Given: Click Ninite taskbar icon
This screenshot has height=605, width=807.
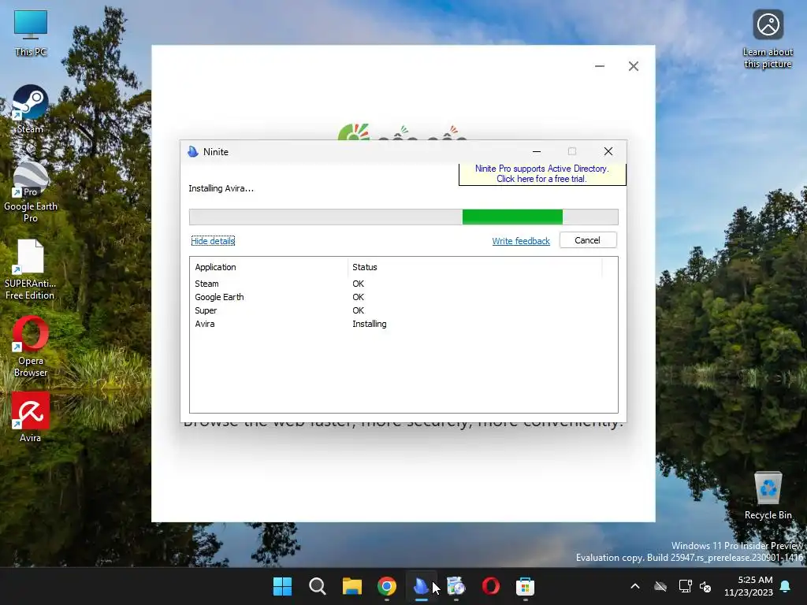Looking at the screenshot, I should tap(421, 586).
